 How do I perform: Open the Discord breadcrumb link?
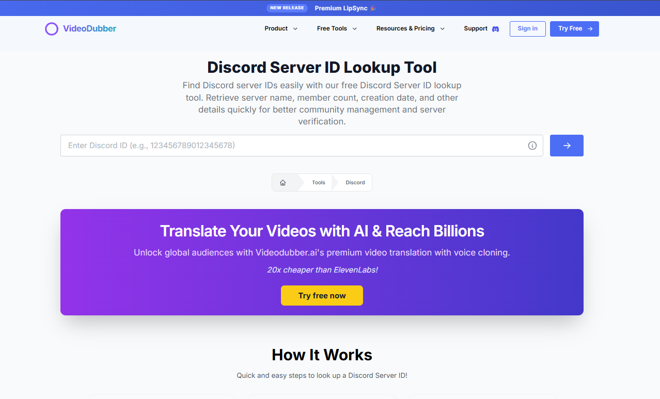point(355,183)
